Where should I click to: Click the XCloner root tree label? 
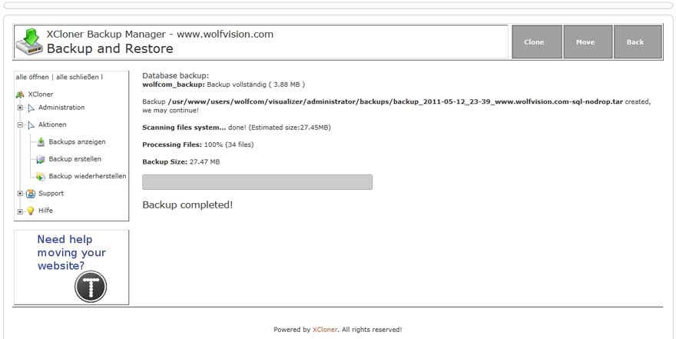[x=41, y=95]
